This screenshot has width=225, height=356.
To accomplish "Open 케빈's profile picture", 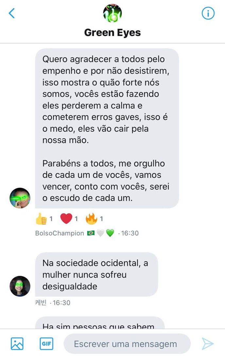I will [x=20, y=286].
